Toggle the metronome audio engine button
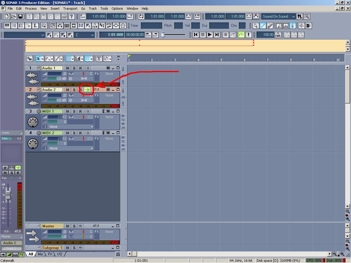The image size is (351, 263). (241, 35)
